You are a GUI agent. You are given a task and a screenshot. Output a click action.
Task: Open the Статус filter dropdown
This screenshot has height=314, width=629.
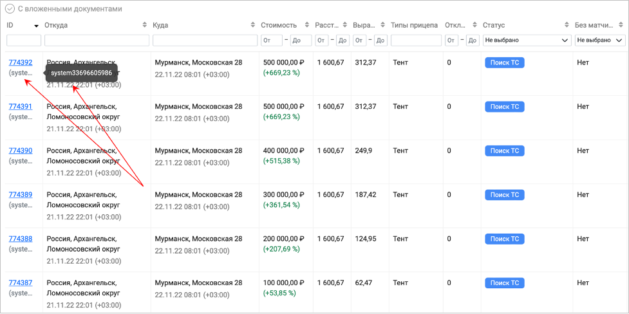(527, 41)
